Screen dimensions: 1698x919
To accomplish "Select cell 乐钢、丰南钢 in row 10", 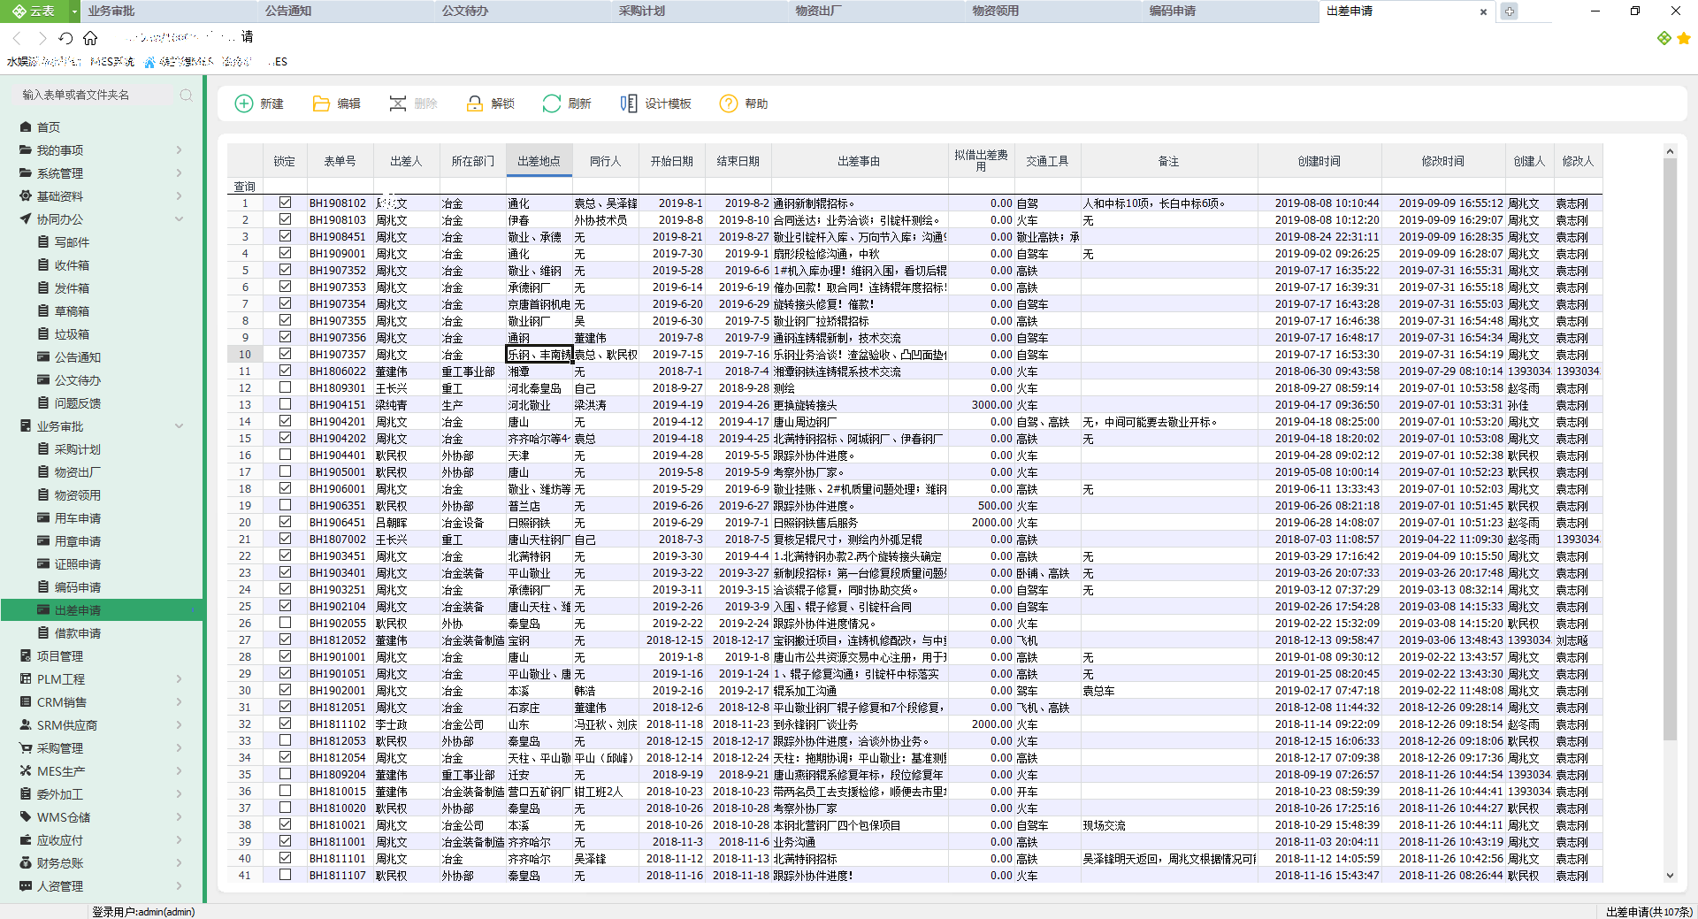I will click(539, 354).
